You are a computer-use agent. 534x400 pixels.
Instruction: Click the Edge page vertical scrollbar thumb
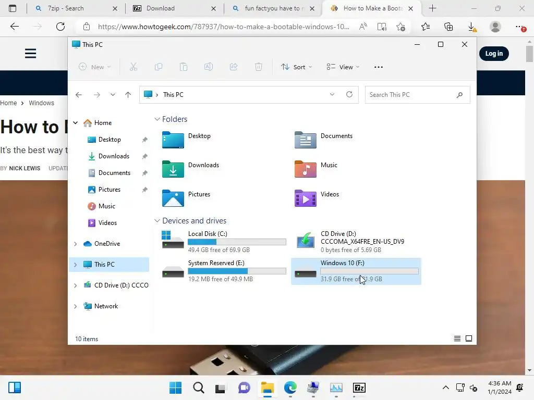tap(529, 54)
